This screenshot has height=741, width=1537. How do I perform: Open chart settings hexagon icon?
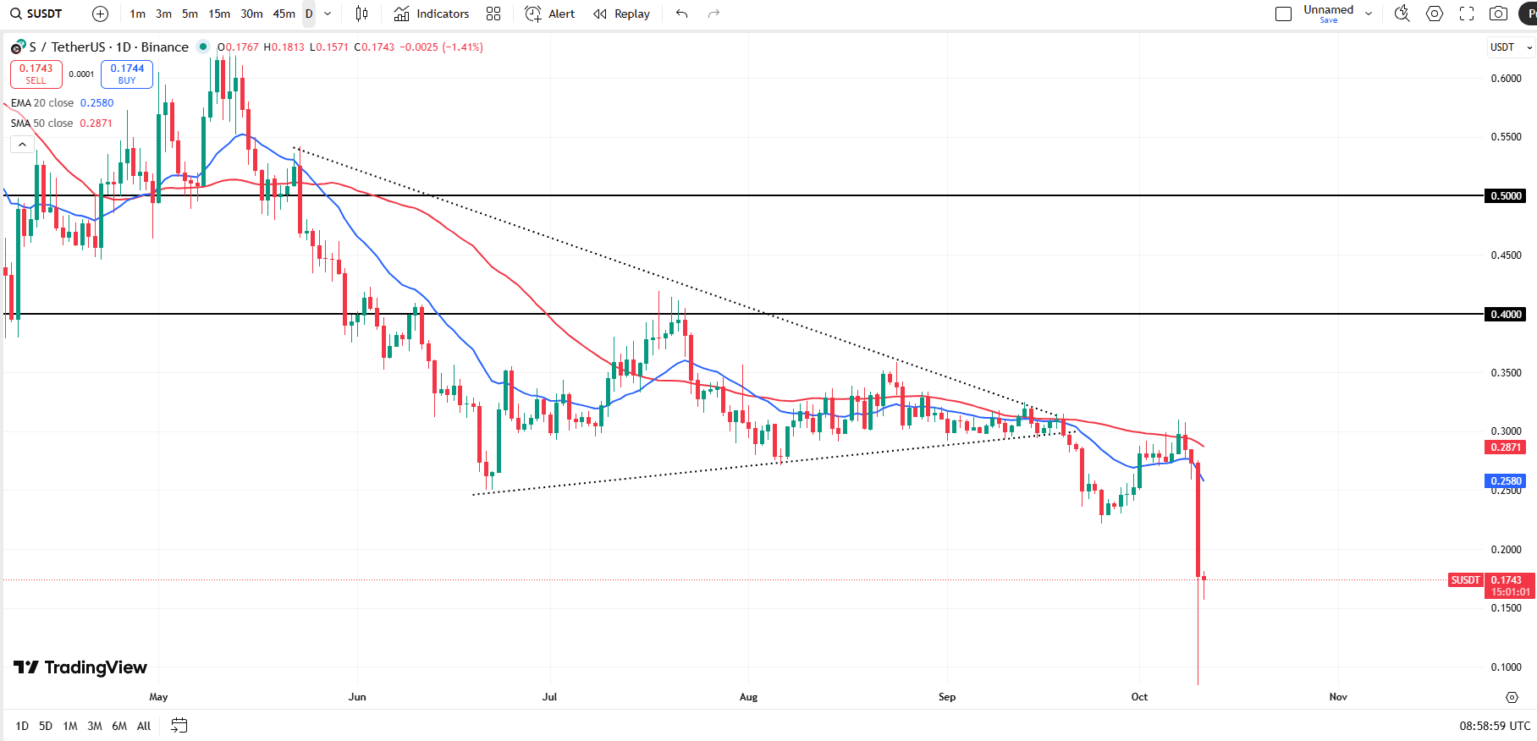(1435, 14)
